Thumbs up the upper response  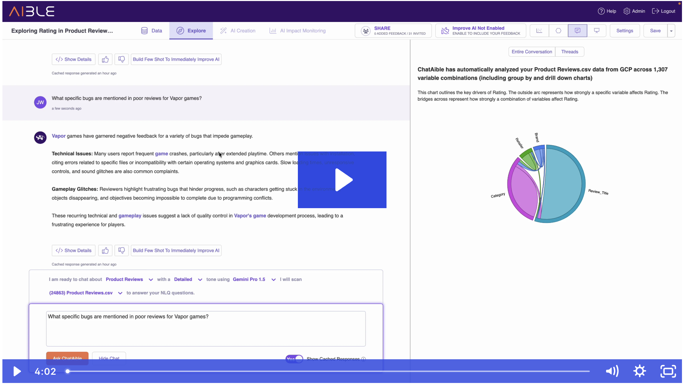tap(105, 59)
